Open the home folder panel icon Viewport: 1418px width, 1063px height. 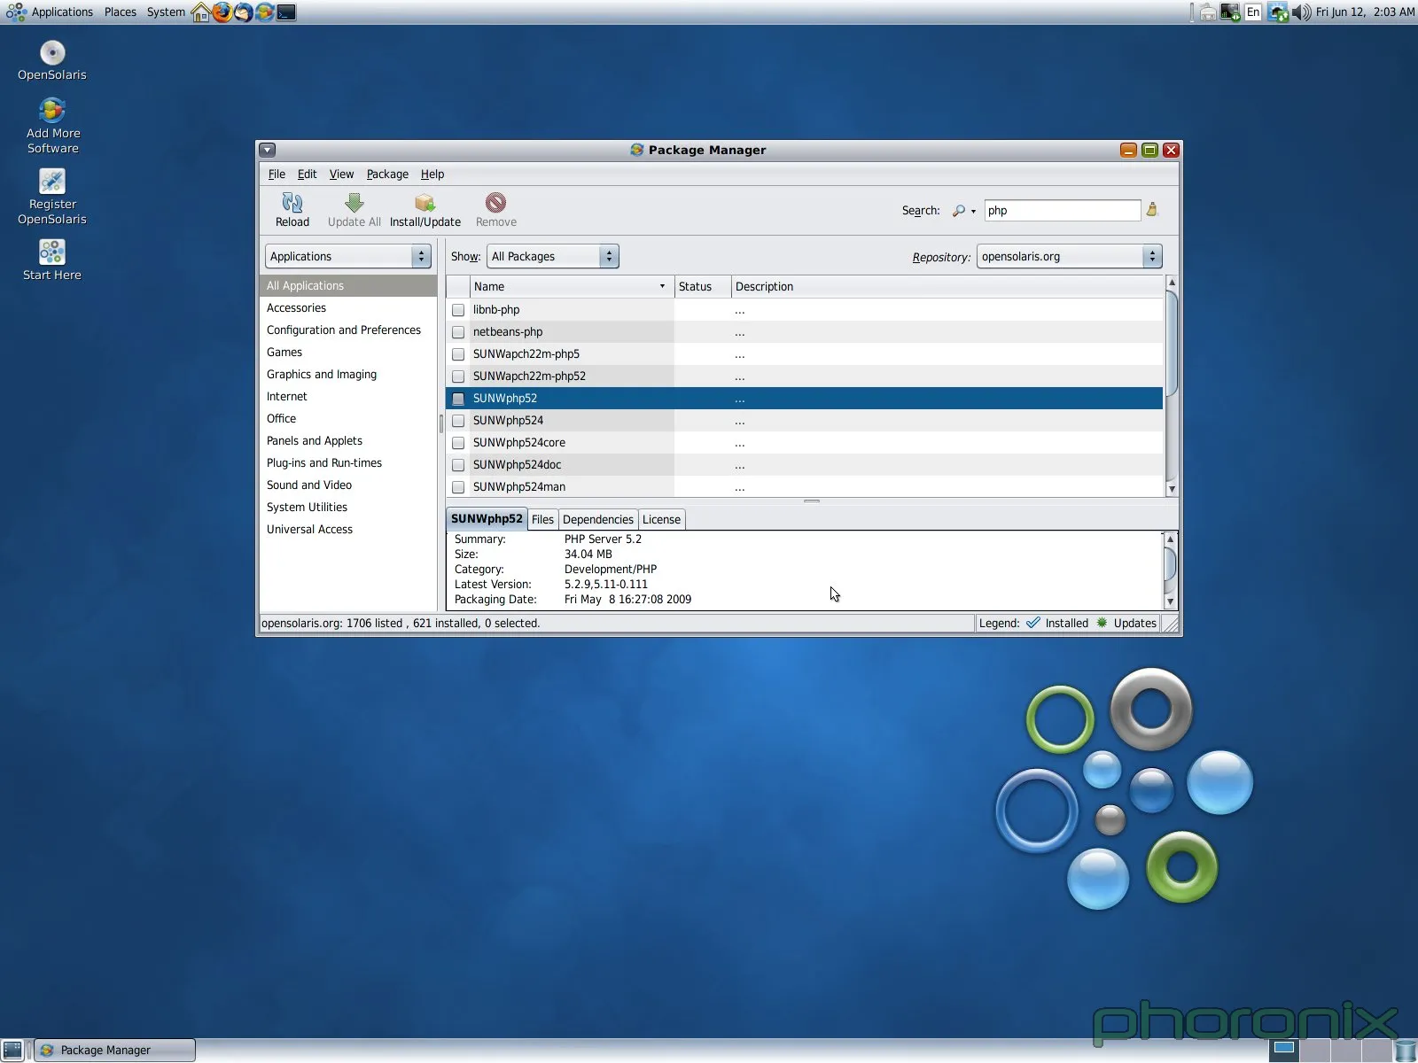(x=201, y=12)
